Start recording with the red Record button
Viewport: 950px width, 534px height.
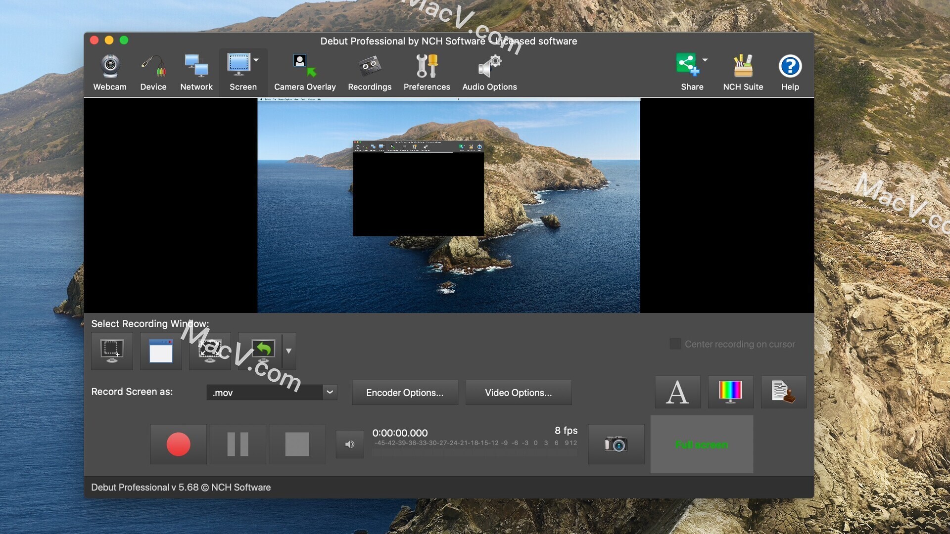pos(178,444)
